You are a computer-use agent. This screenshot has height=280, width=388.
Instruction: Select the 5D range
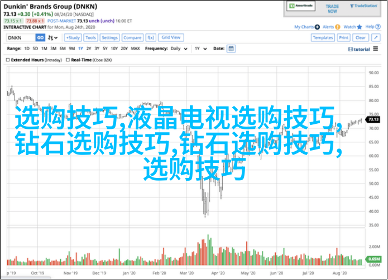(x=35, y=49)
